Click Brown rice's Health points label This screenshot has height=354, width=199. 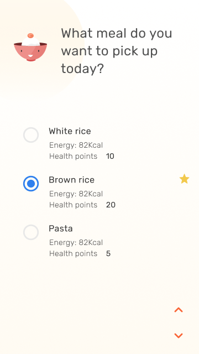point(73,205)
